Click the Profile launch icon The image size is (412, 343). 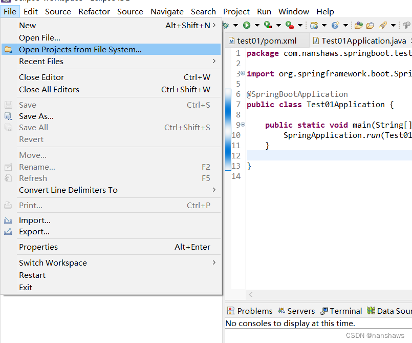[288, 24]
